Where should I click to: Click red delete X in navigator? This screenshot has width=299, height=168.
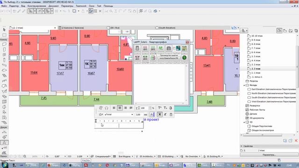296,140
